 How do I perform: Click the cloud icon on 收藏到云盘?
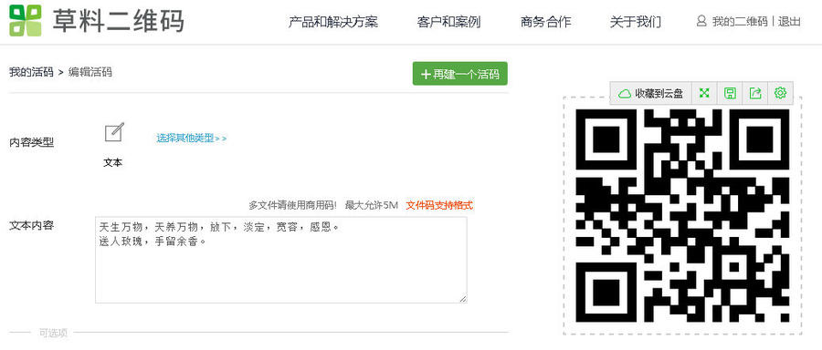(624, 94)
